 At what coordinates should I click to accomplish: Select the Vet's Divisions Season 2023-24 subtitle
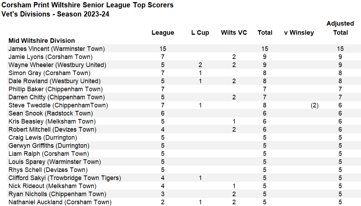pos(55,14)
